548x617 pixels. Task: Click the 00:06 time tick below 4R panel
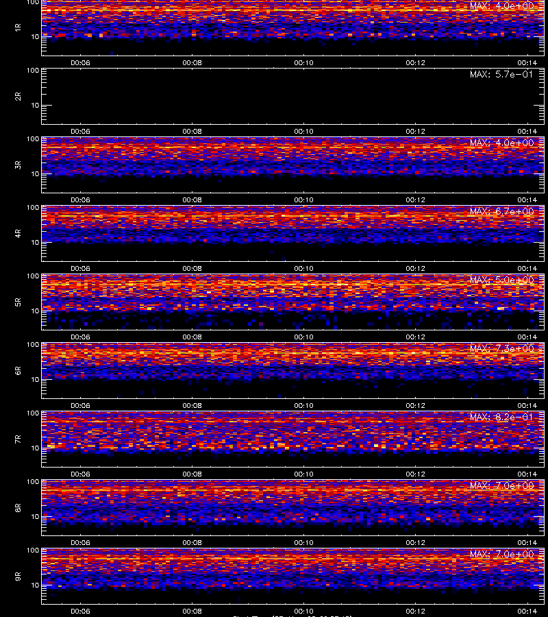(80, 268)
